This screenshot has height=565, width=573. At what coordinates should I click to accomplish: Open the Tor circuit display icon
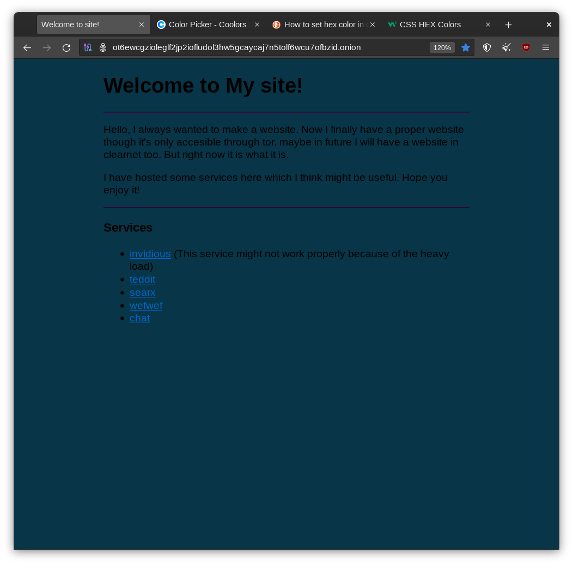click(88, 48)
